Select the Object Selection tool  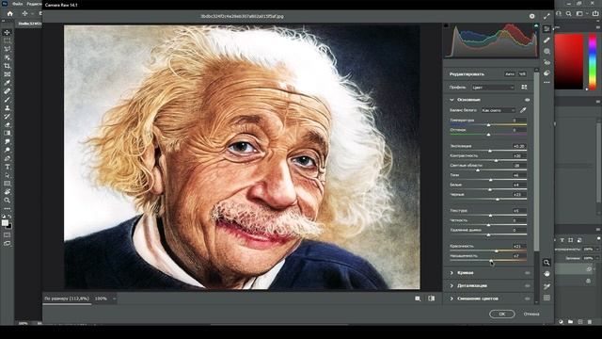pyautogui.click(x=7, y=57)
